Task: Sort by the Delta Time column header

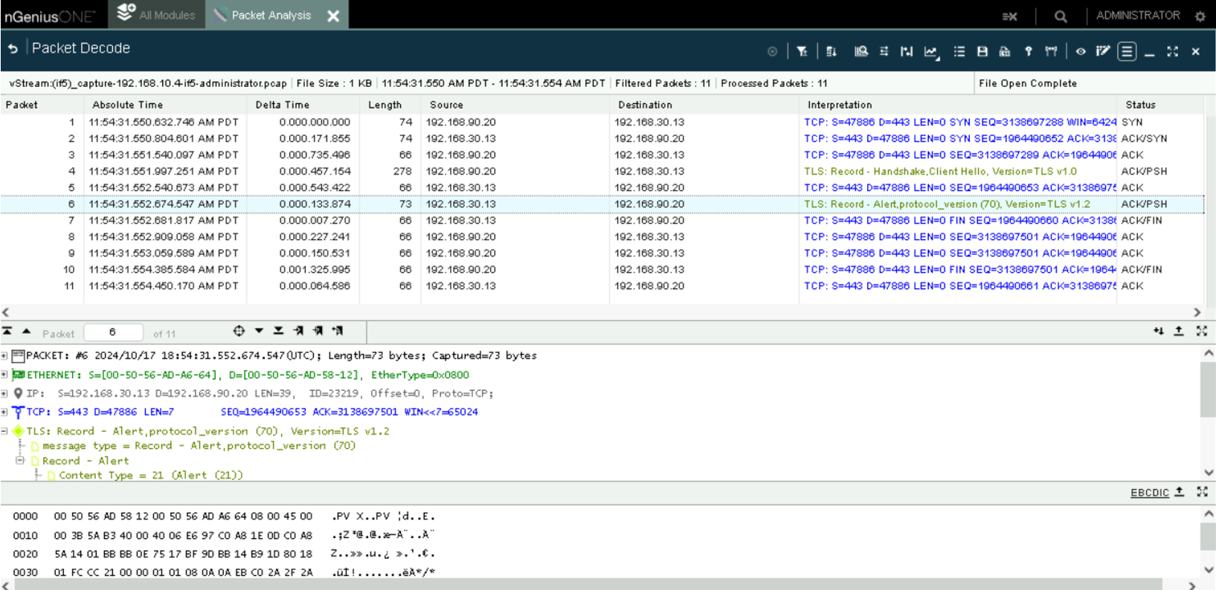Action: (282, 105)
